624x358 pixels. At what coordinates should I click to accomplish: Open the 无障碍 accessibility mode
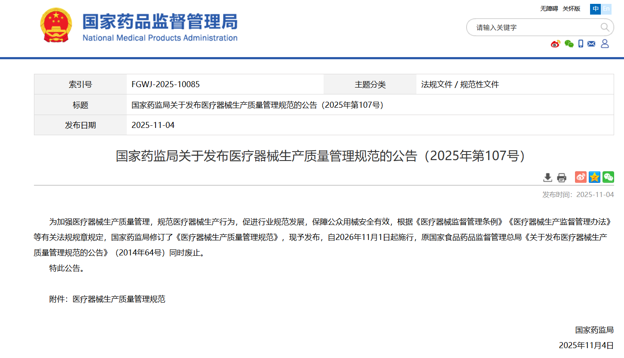(x=549, y=9)
